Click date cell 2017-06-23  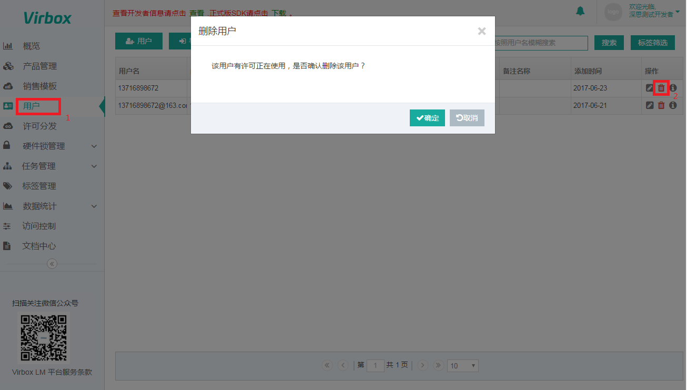(x=590, y=88)
